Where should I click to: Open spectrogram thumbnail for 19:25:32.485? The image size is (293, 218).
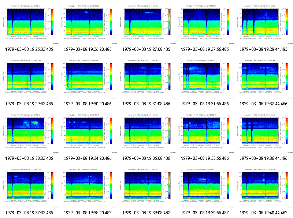(29, 24)
